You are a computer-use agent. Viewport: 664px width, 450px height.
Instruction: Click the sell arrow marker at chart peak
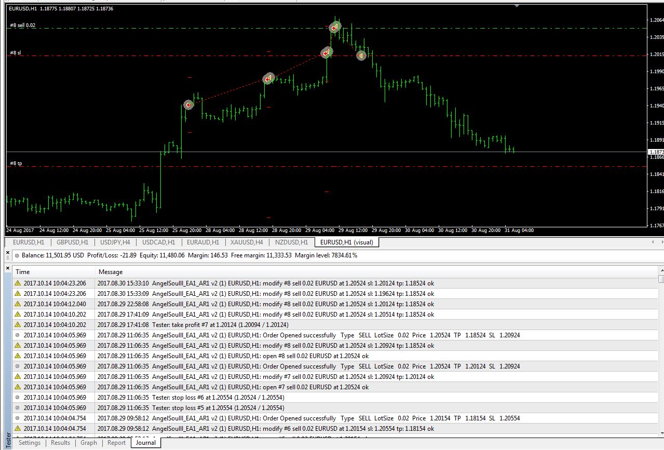point(335,27)
